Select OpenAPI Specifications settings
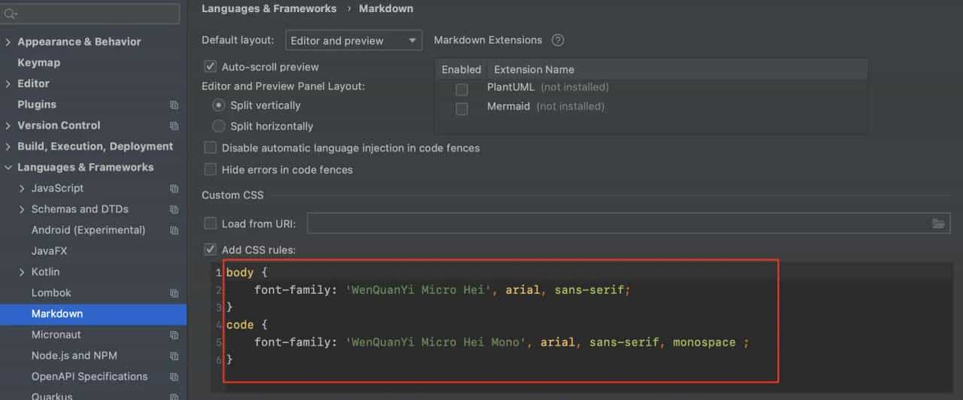Image resolution: width=963 pixels, height=400 pixels. coord(90,376)
